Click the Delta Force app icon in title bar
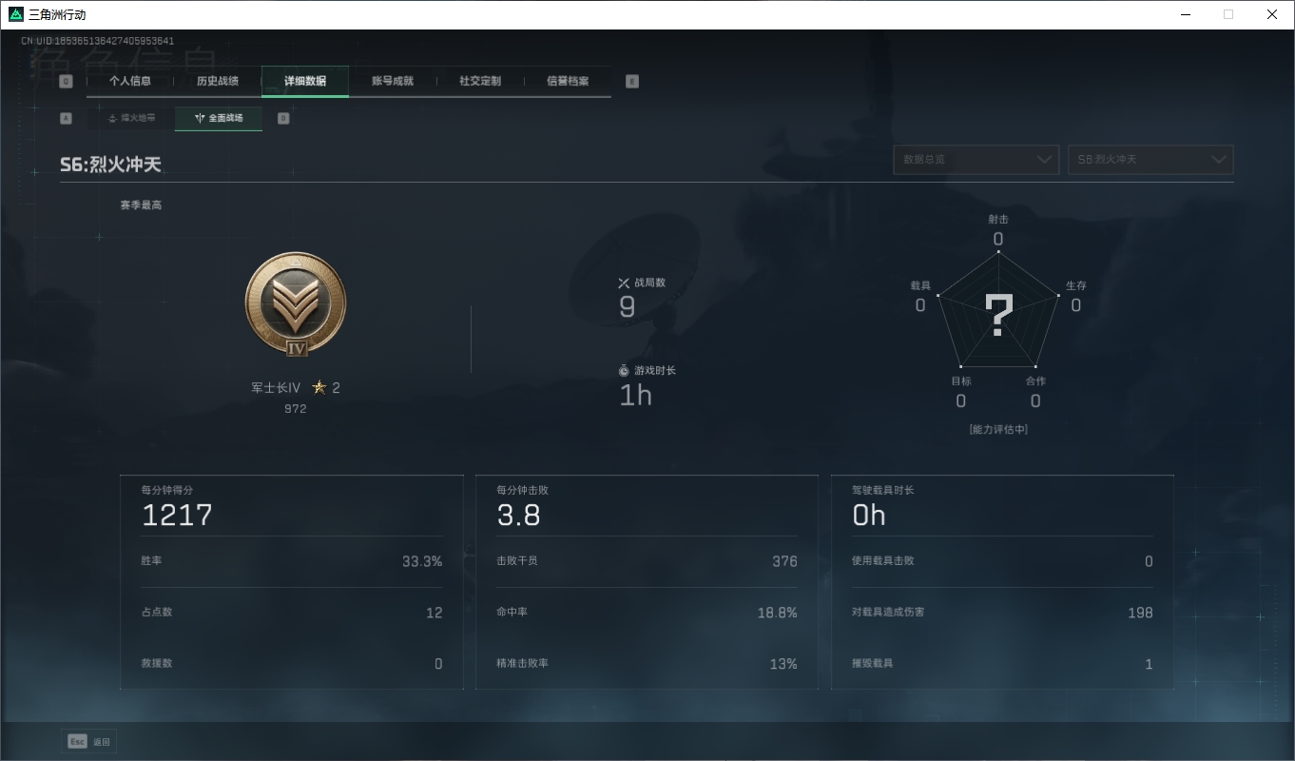The width and height of the screenshot is (1295, 761). (16, 14)
